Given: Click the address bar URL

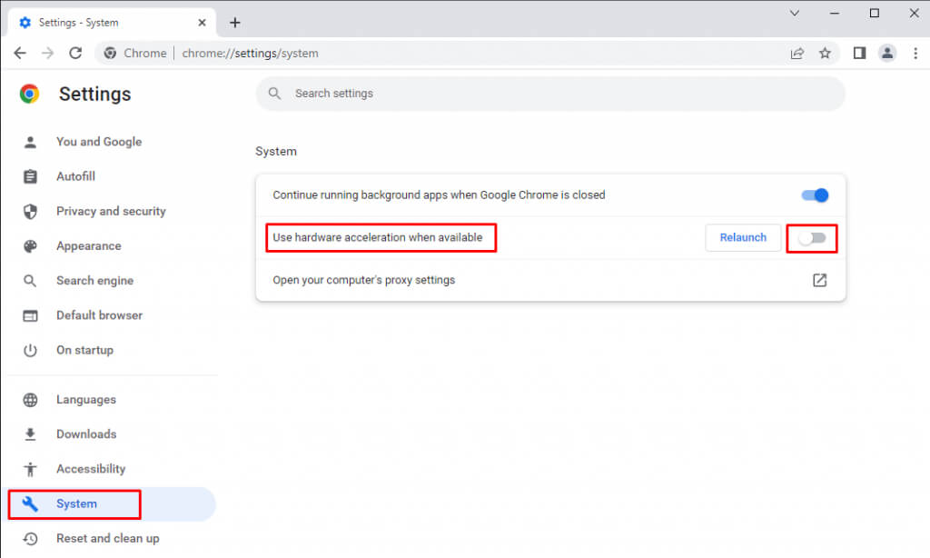Looking at the screenshot, I should point(250,53).
